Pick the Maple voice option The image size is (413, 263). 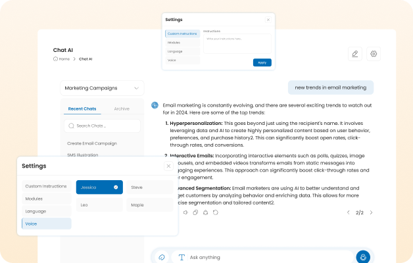pyautogui.click(x=149, y=205)
